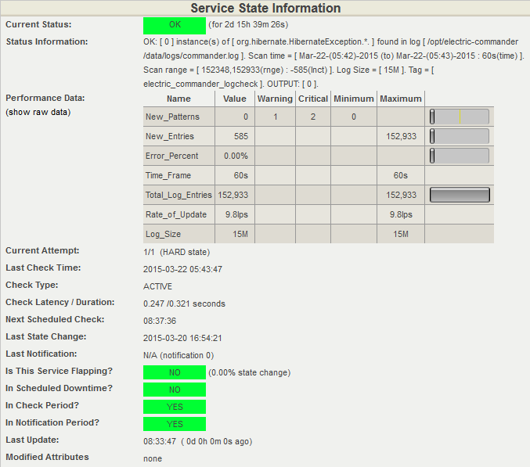Click the green OK current status badge

[x=174, y=25]
